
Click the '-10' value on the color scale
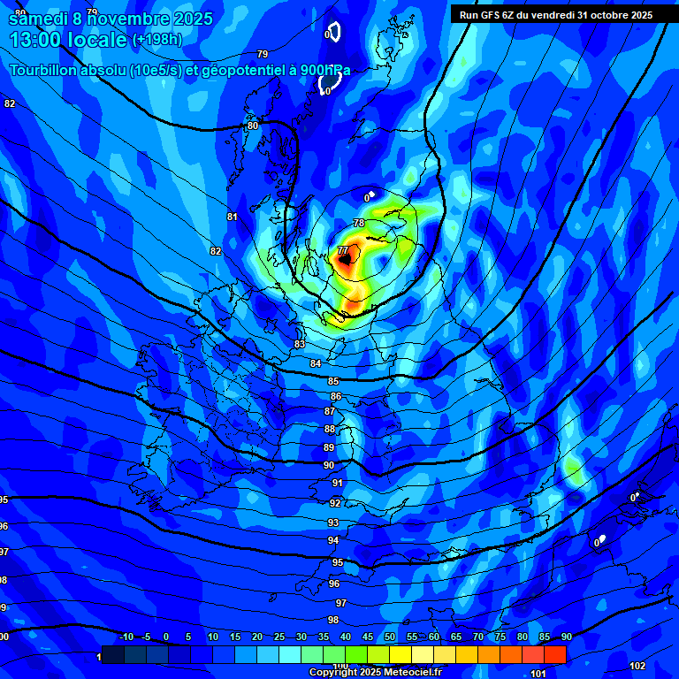[x=126, y=637]
